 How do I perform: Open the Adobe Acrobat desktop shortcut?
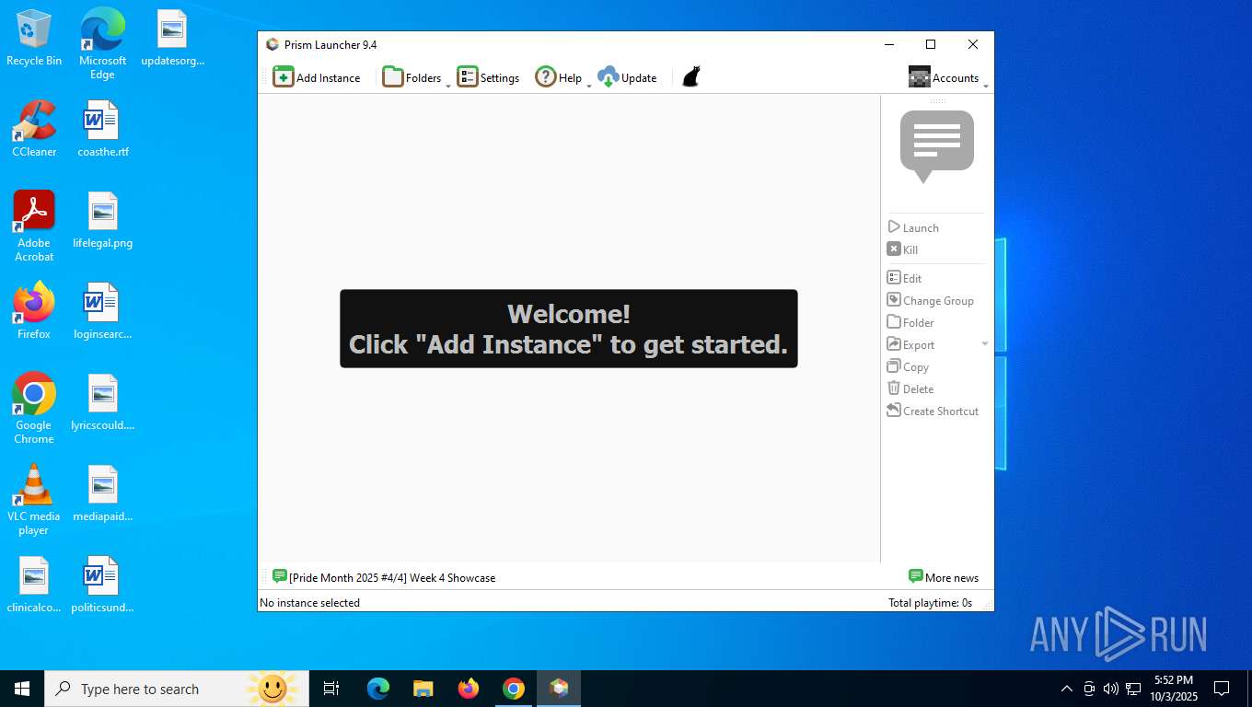point(34,226)
